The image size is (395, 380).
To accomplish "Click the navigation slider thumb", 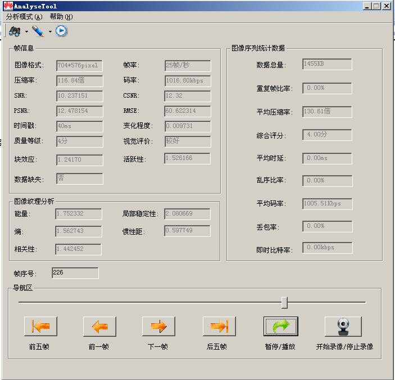I will 284,303.
